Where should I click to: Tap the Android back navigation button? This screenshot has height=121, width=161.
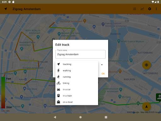pos(55,117)
